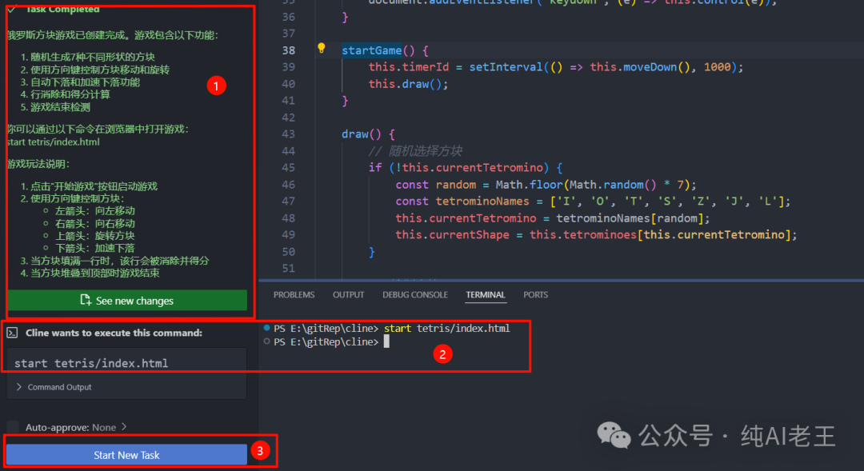Screen dimensions: 864x471
Task: Switch to the OUTPUT tab
Action: pyautogui.click(x=348, y=295)
